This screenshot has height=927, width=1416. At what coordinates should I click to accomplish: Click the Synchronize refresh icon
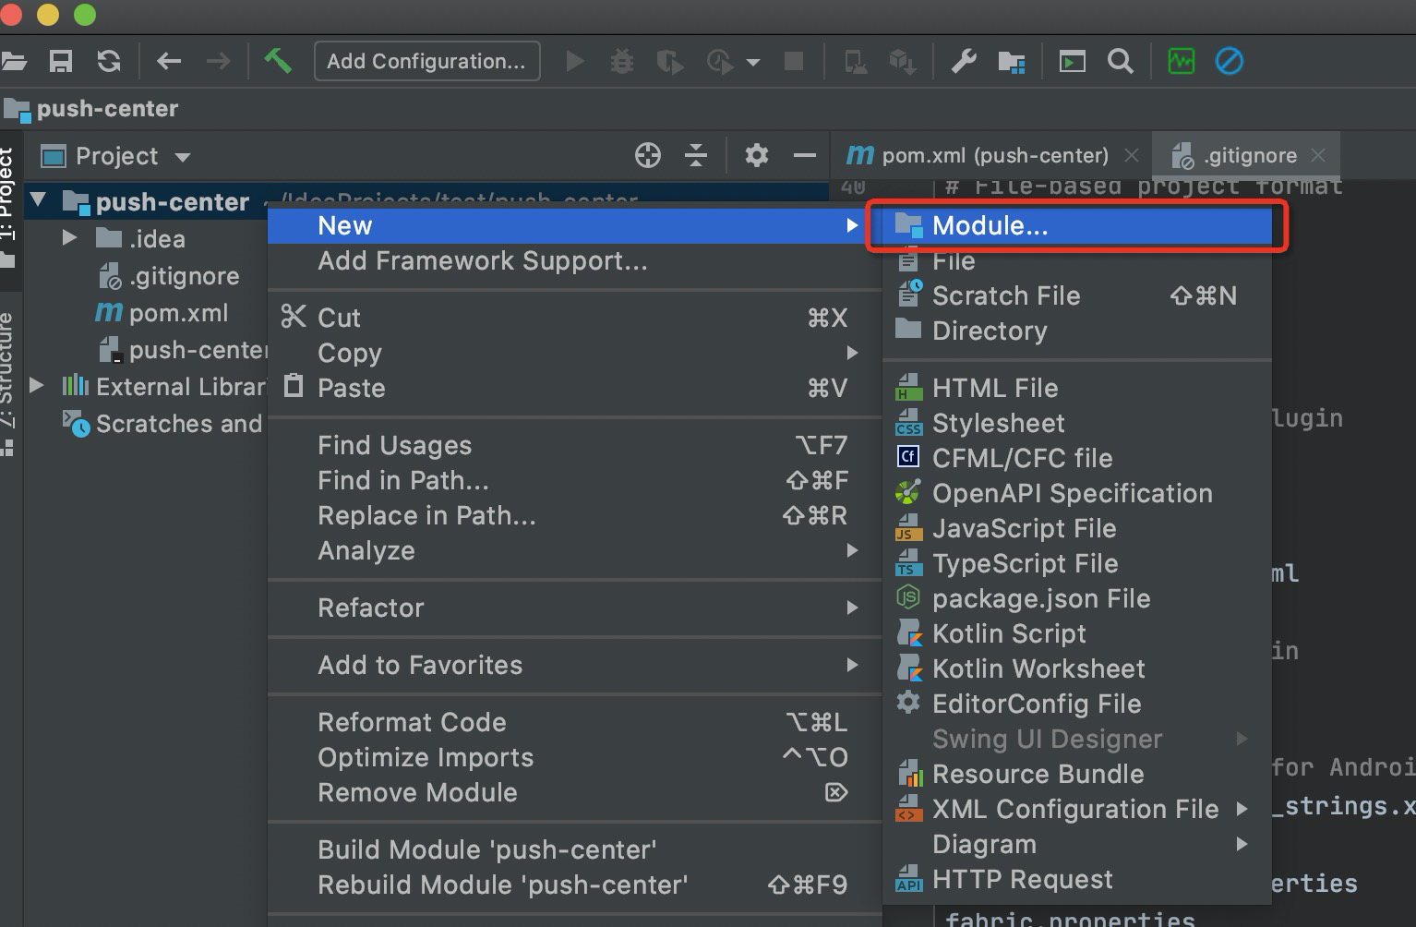coord(109,61)
